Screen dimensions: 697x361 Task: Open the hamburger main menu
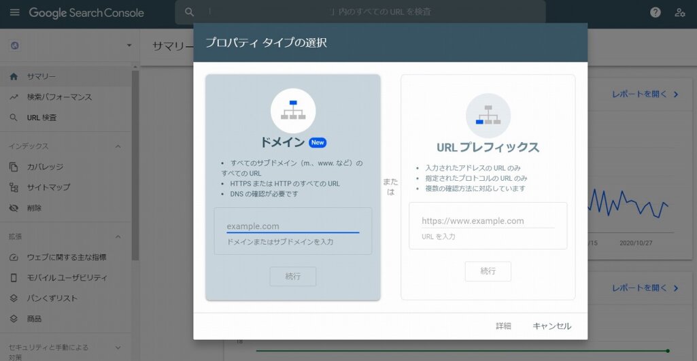pos(14,13)
